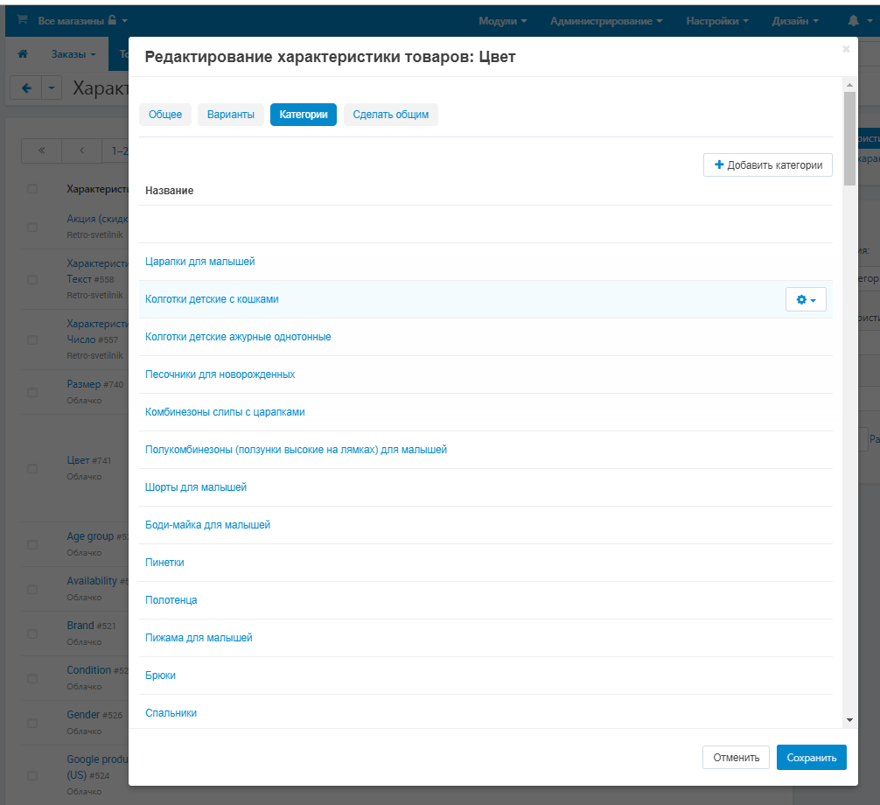Open dropdown caret next to back arrow
The image size is (880, 805).
[52, 88]
